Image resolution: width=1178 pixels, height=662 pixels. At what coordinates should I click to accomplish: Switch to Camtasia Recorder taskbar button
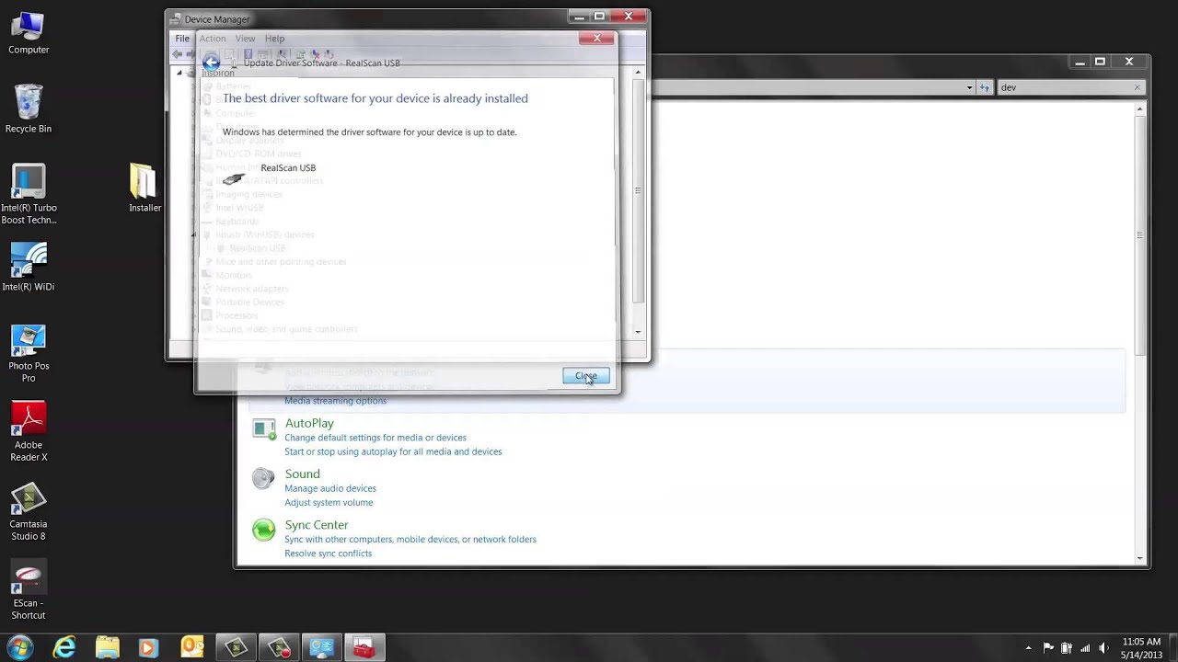[x=280, y=648]
